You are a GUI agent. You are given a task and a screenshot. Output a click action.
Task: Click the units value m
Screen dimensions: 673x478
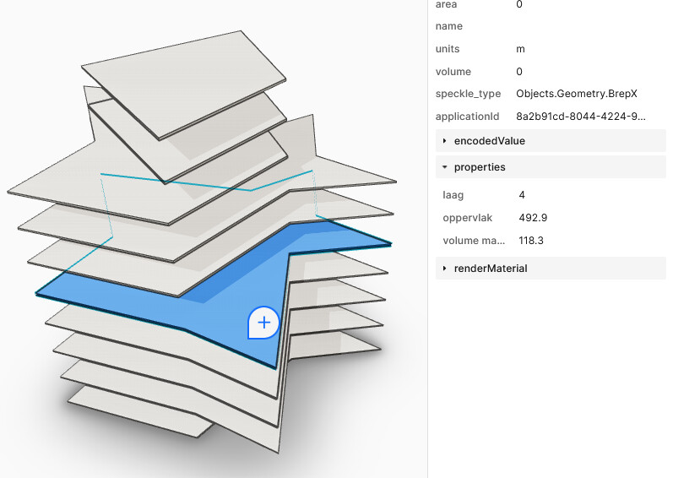520,49
